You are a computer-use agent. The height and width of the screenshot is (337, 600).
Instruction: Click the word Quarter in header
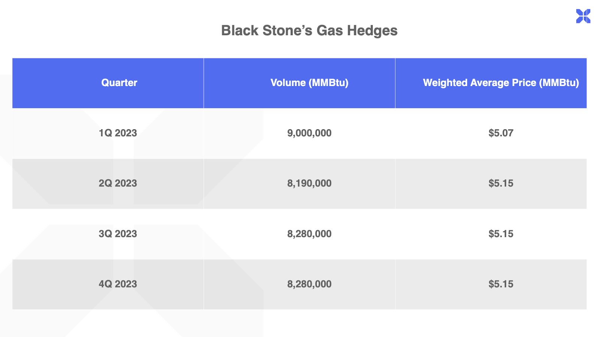click(x=119, y=83)
